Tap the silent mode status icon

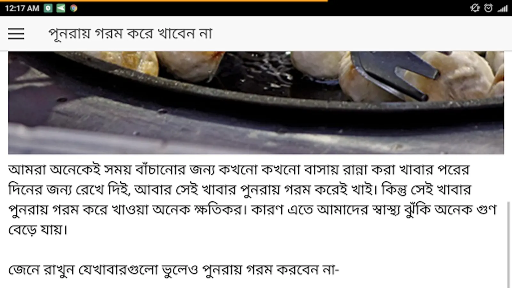475,8
